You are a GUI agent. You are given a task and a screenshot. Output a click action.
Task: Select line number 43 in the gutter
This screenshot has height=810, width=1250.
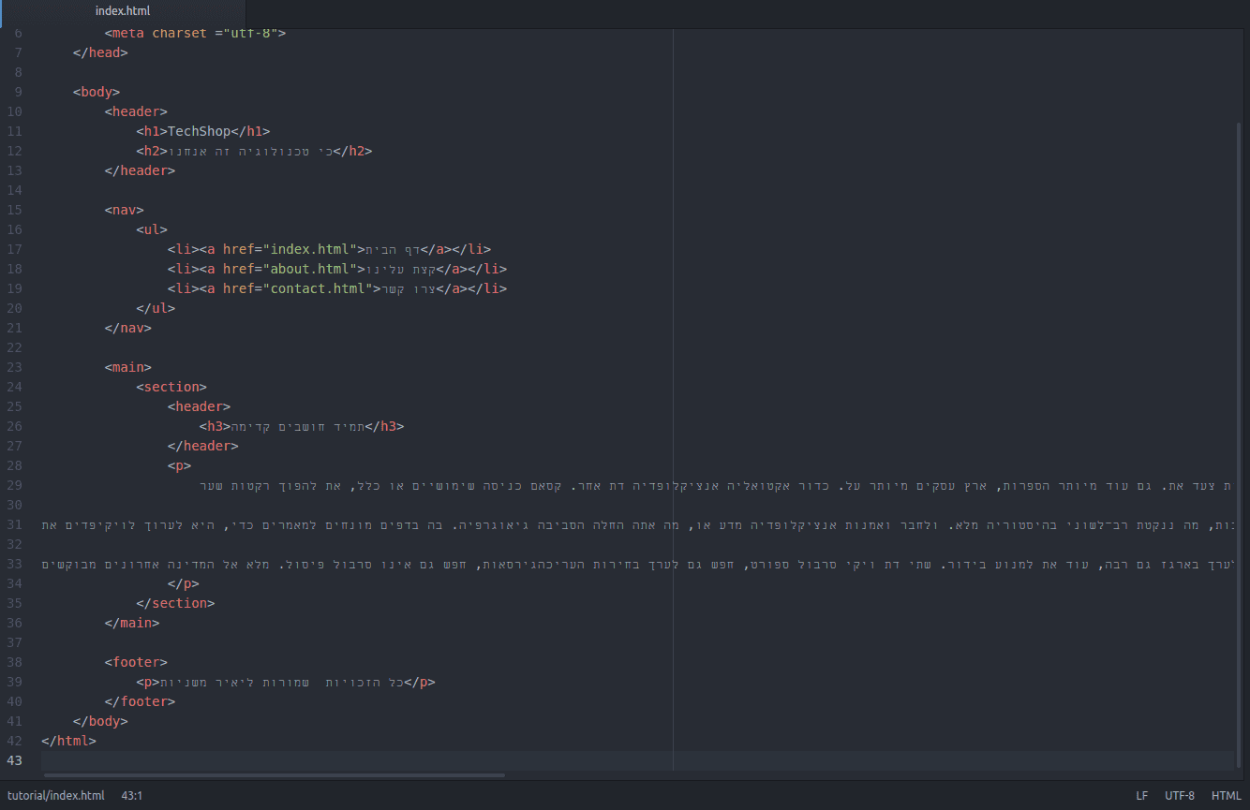click(x=14, y=760)
